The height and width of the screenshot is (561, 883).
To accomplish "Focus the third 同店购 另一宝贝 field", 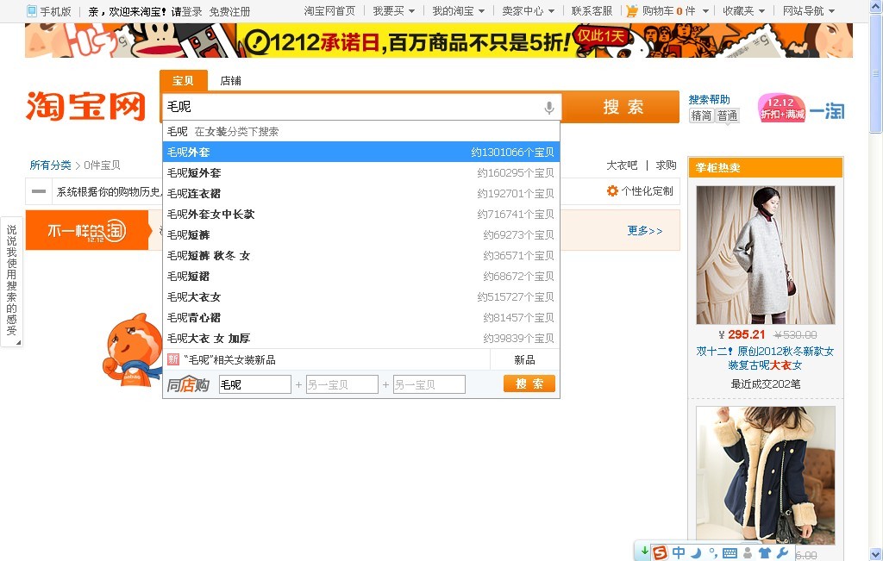I will coord(429,385).
